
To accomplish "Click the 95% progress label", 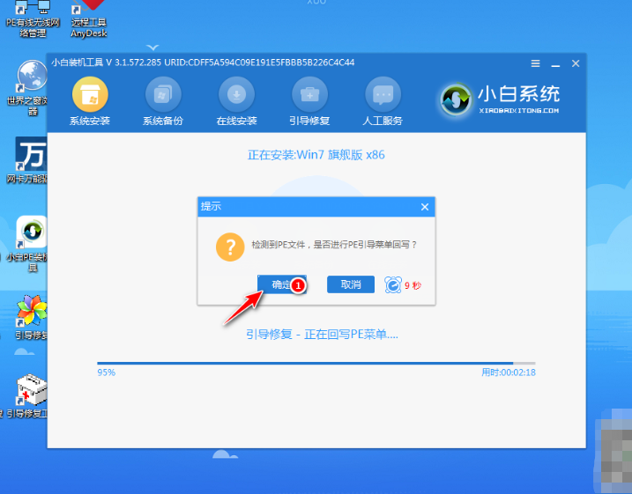I will point(107,372).
